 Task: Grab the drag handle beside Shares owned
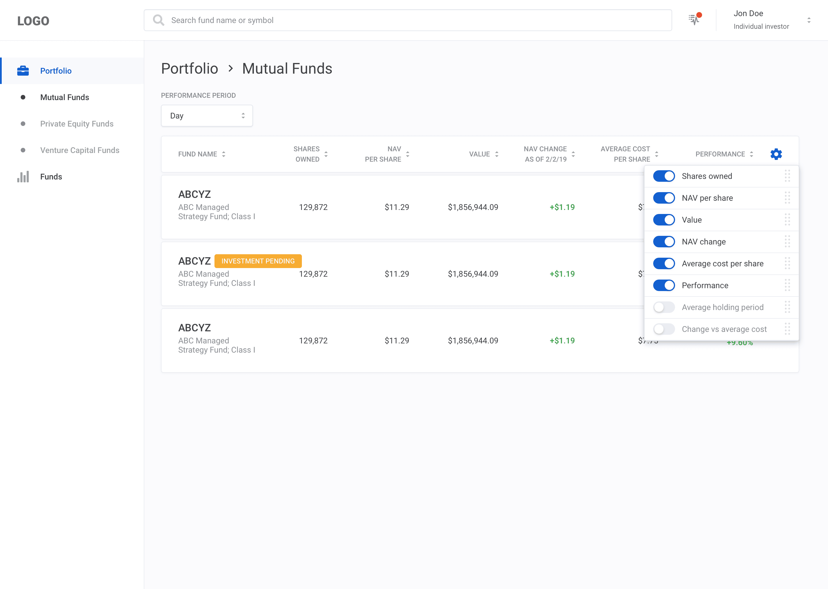tap(787, 176)
